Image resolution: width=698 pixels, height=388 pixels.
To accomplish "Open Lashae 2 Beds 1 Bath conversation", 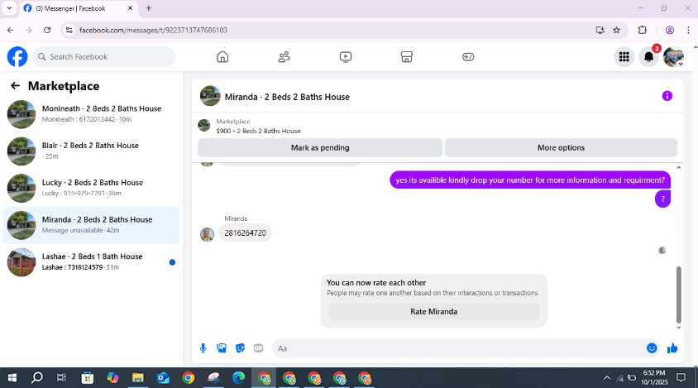I will point(91,262).
